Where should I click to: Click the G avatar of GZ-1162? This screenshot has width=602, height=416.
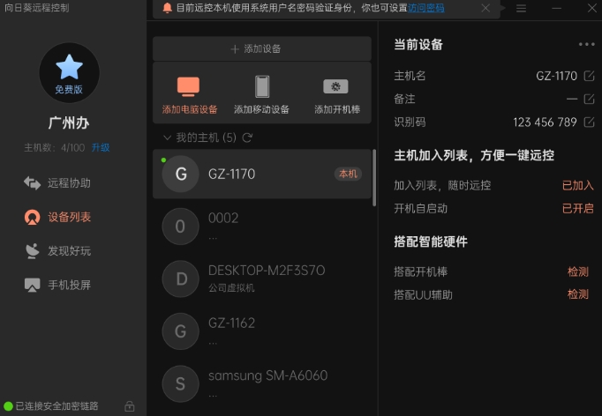[180, 331]
